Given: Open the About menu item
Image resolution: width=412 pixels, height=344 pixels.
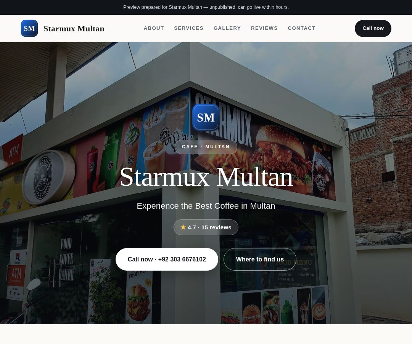Looking at the screenshot, I should tap(154, 28).
